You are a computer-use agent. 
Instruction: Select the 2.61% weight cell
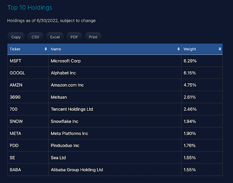(202, 97)
